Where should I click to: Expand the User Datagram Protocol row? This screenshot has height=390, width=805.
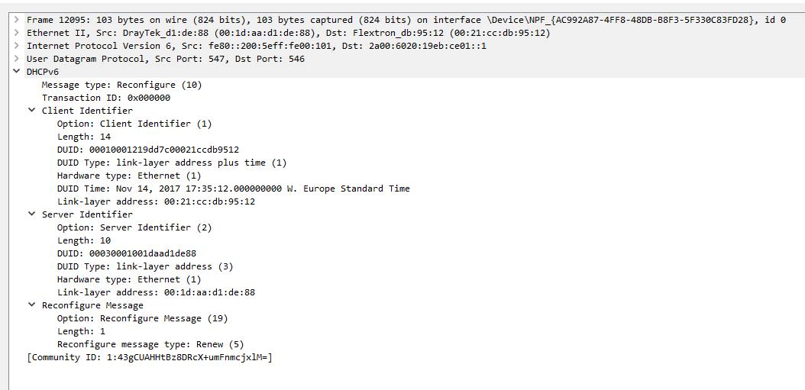(x=17, y=59)
